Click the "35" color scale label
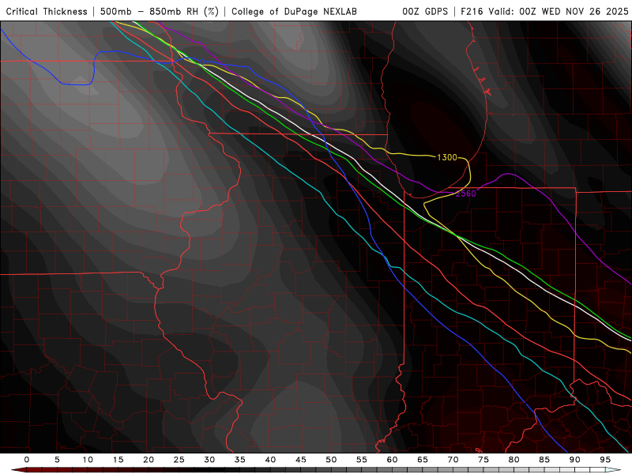This screenshot has width=632, height=474. (240, 460)
